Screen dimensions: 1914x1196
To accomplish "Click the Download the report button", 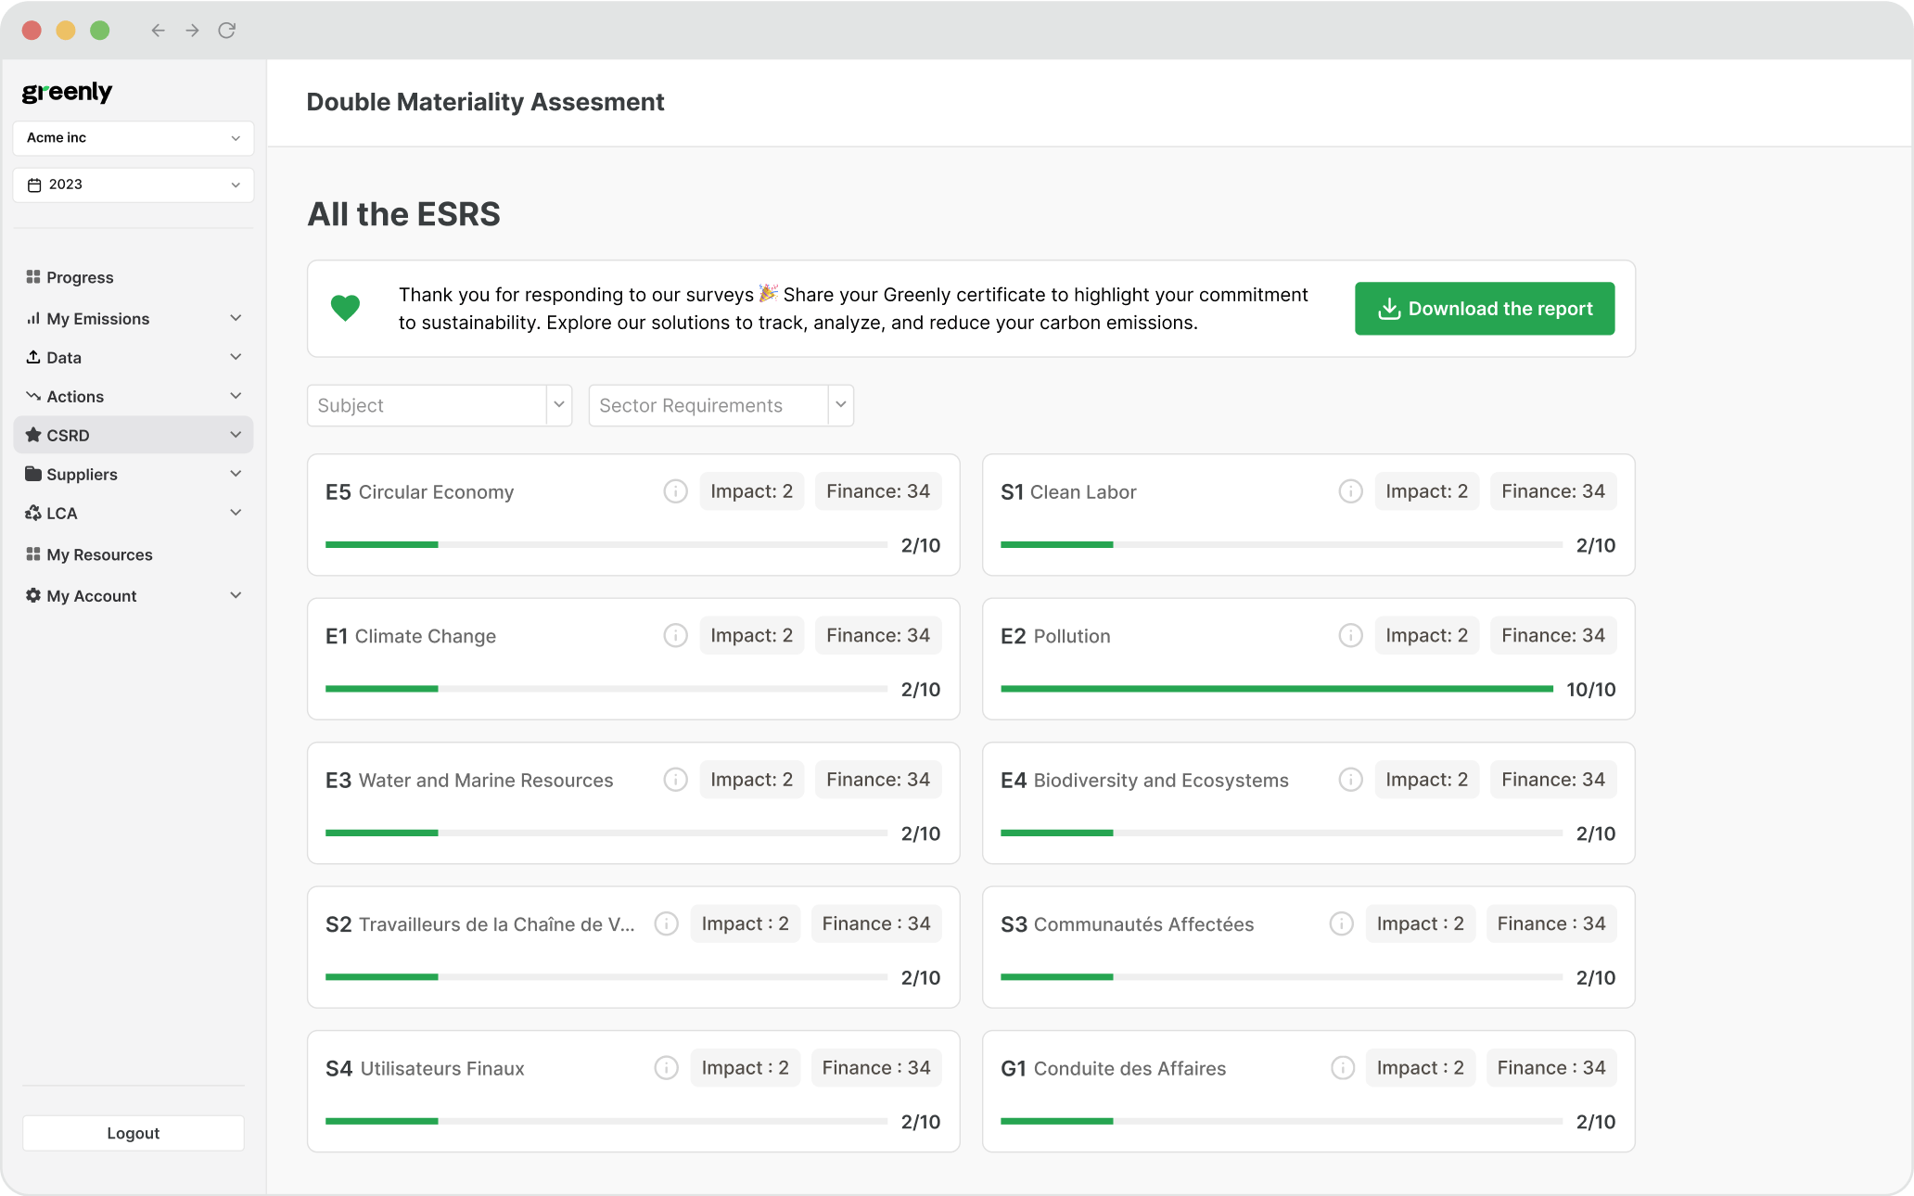I will (x=1484, y=309).
